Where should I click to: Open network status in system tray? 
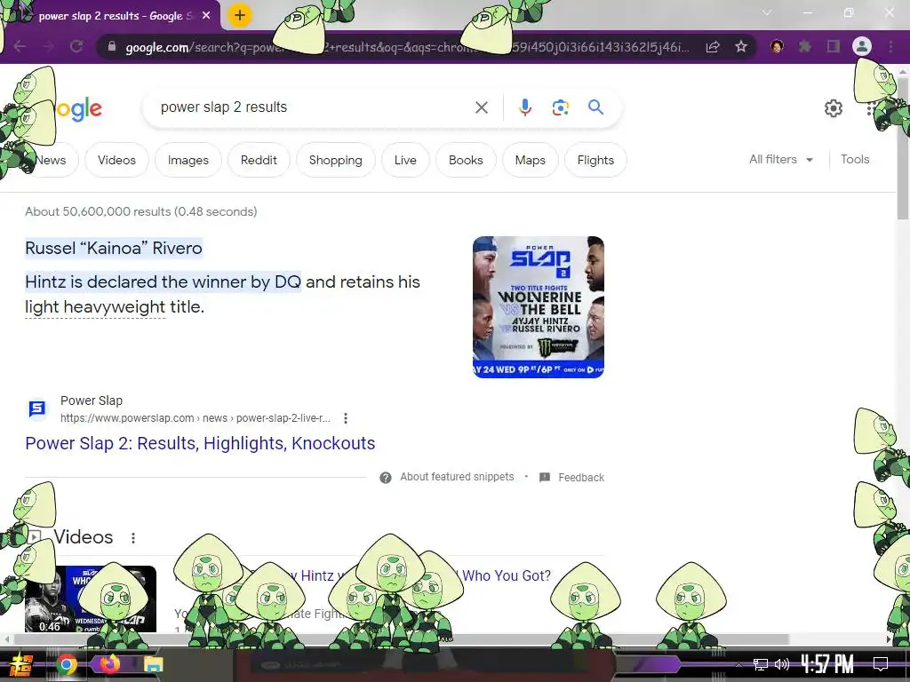(x=761, y=664)
